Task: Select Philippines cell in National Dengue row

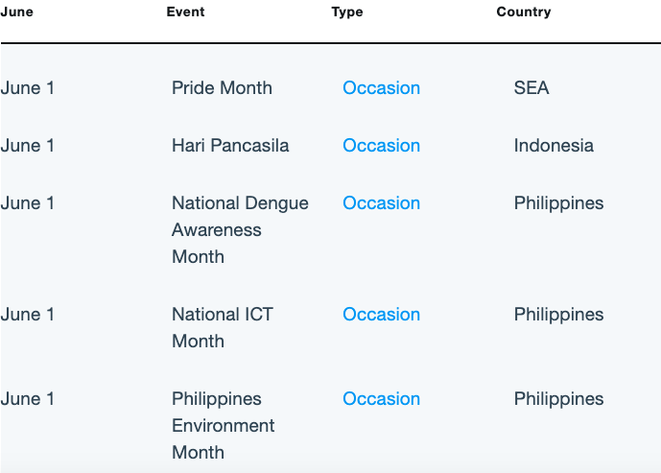Action: pyautogui.click(x=558, y=203)
